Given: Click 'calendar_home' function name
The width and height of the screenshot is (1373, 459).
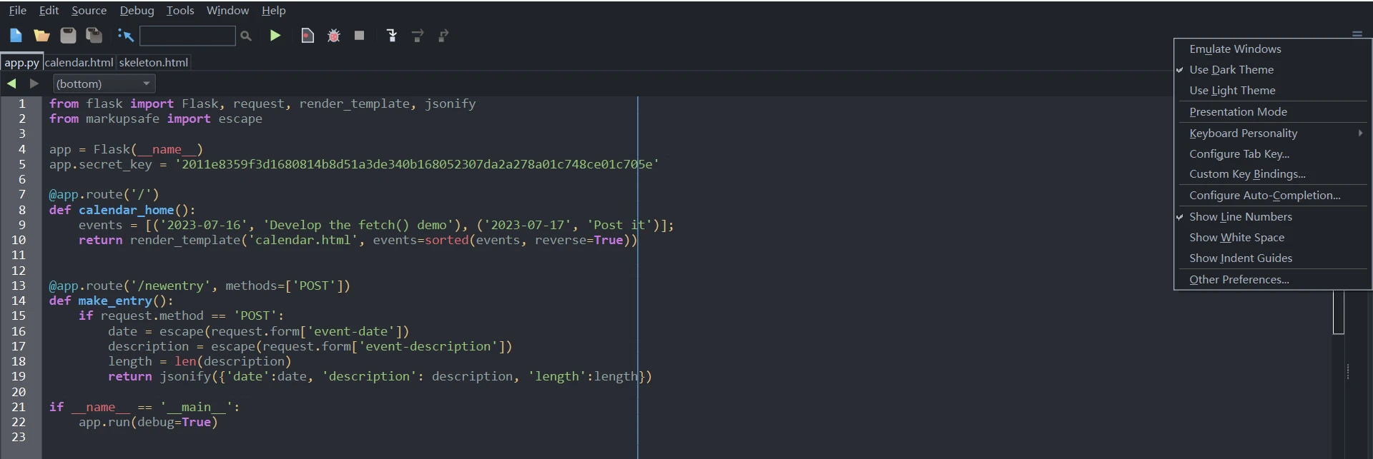Looking at the screenshot, I should point(126,210).
